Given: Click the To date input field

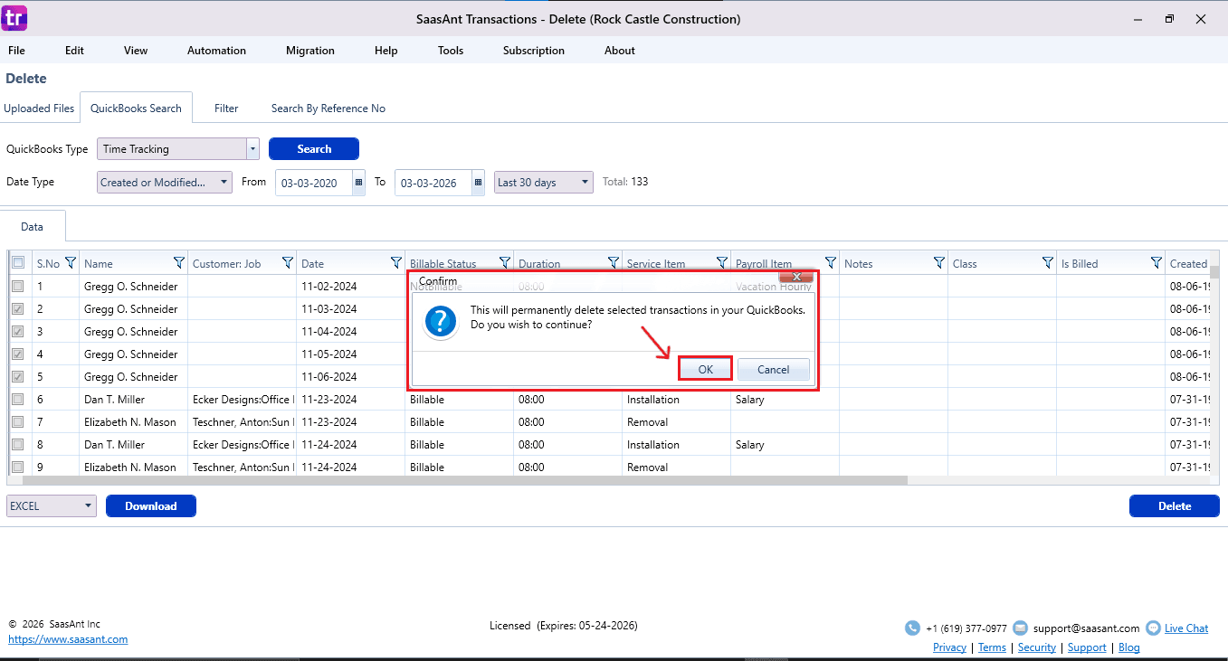Looking at the screenshot, I should (x=433, y=183).
